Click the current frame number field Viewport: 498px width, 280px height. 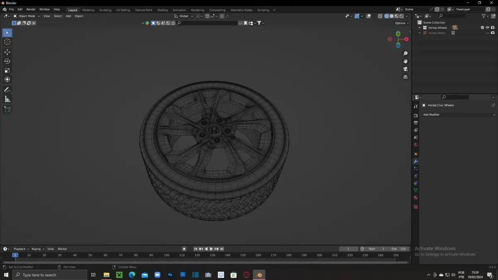(349, 249)
